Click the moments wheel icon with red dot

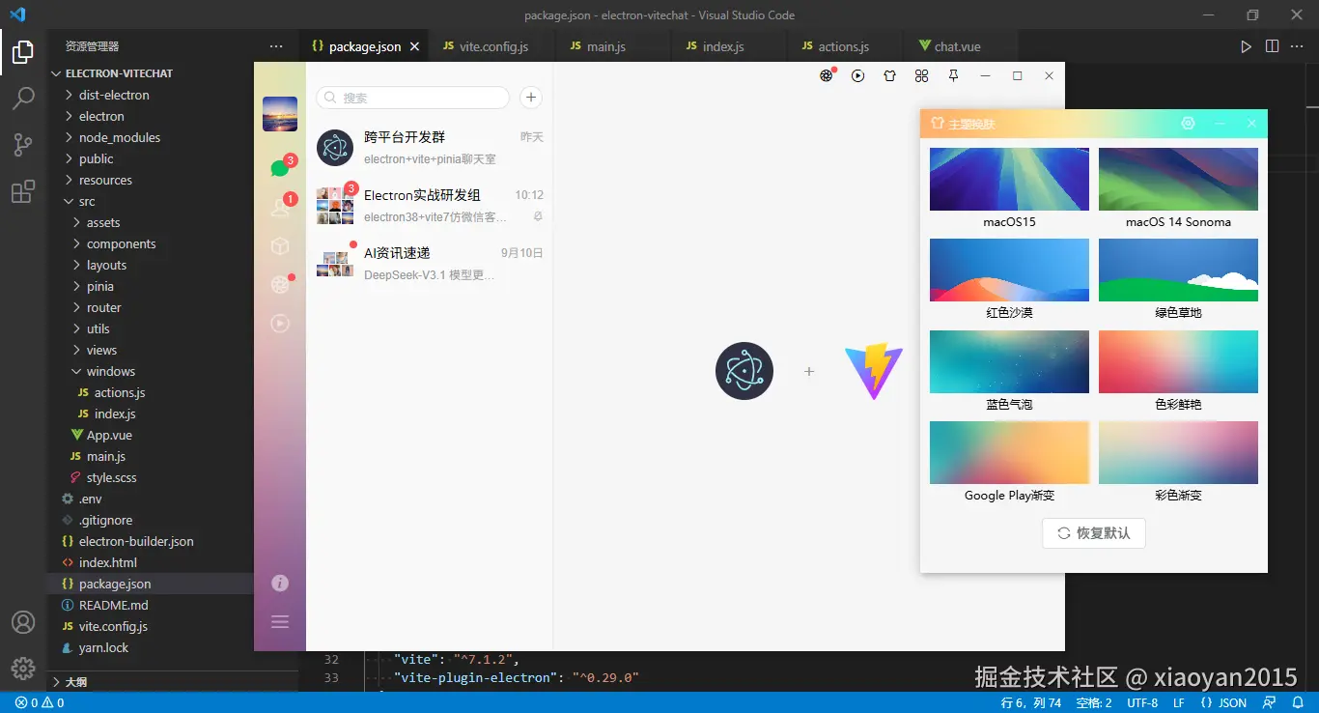point(279,285)
